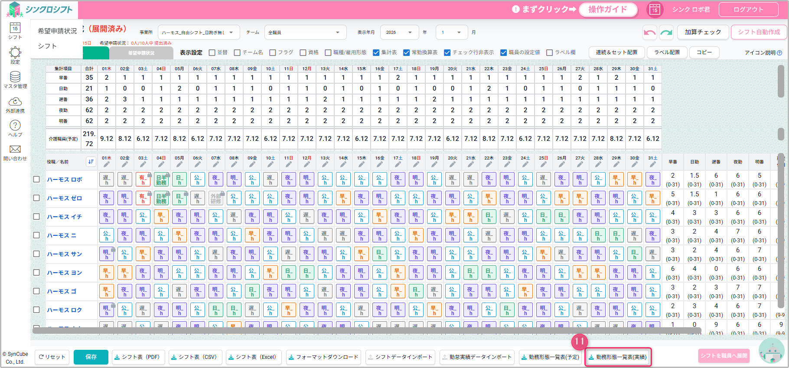Open the ヘルプ question mark icon
Image resolution: width=789 pixels, height=368 pixels.
point(15,128)
